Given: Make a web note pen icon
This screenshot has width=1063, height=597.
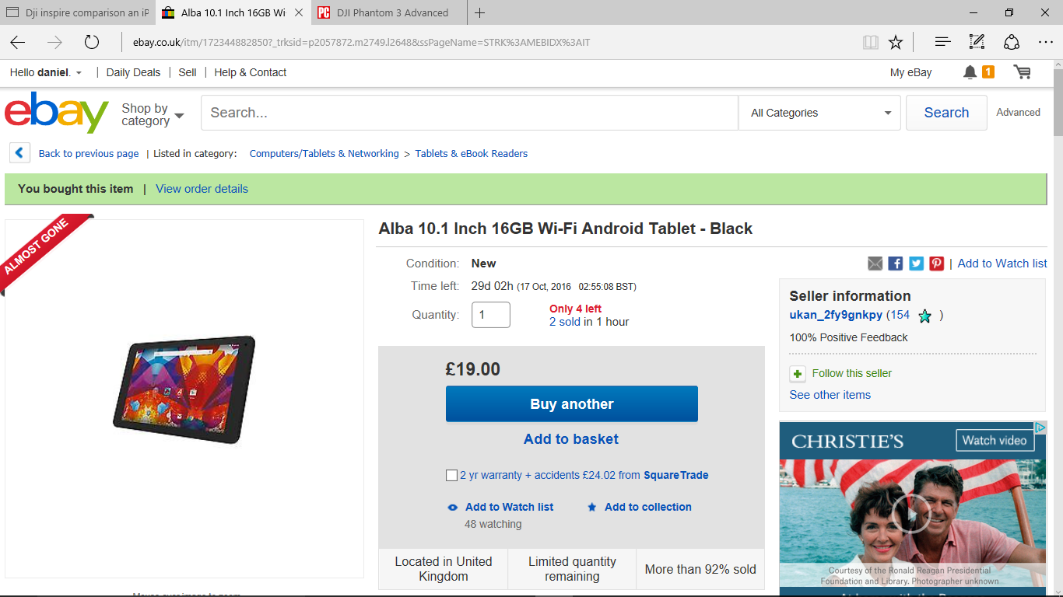Looking at the screenshot, I should pos(977,42).
